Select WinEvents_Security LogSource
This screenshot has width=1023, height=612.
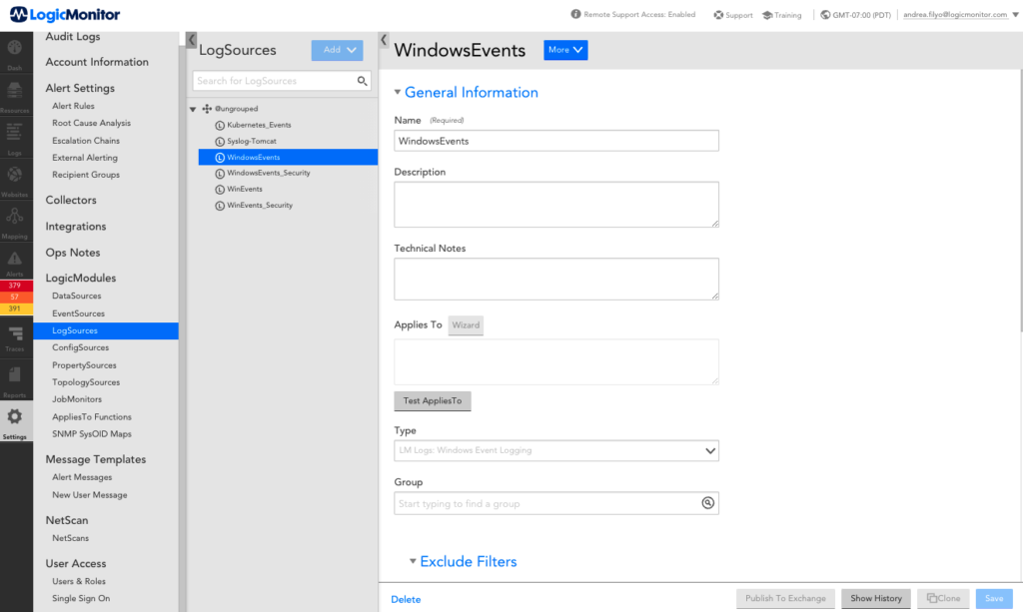click(260, 206)
